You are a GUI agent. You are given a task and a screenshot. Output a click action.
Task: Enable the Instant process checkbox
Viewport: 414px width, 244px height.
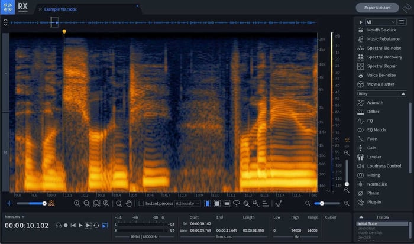[141, 203]
